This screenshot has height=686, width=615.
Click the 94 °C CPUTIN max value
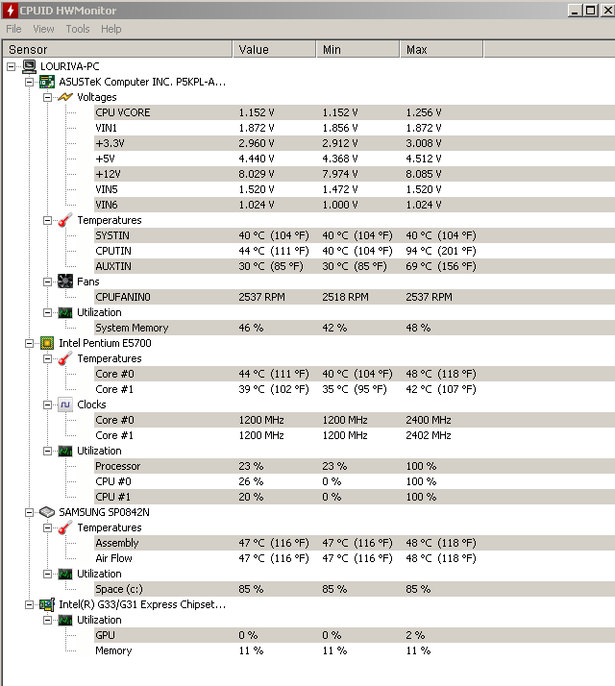pyautogui.click(x=441, y=251)
